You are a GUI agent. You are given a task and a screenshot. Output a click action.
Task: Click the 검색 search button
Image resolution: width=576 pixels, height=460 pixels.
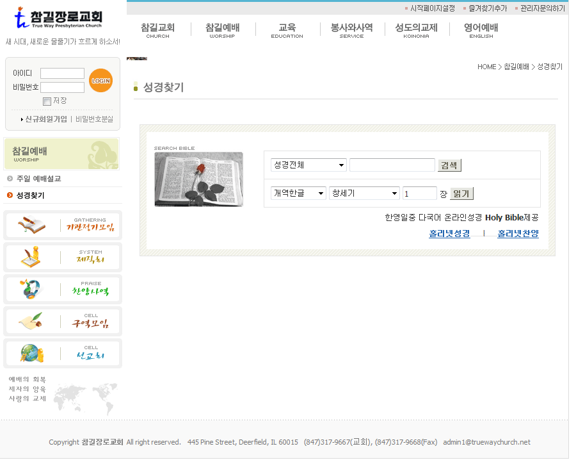[x=449, y=165]
